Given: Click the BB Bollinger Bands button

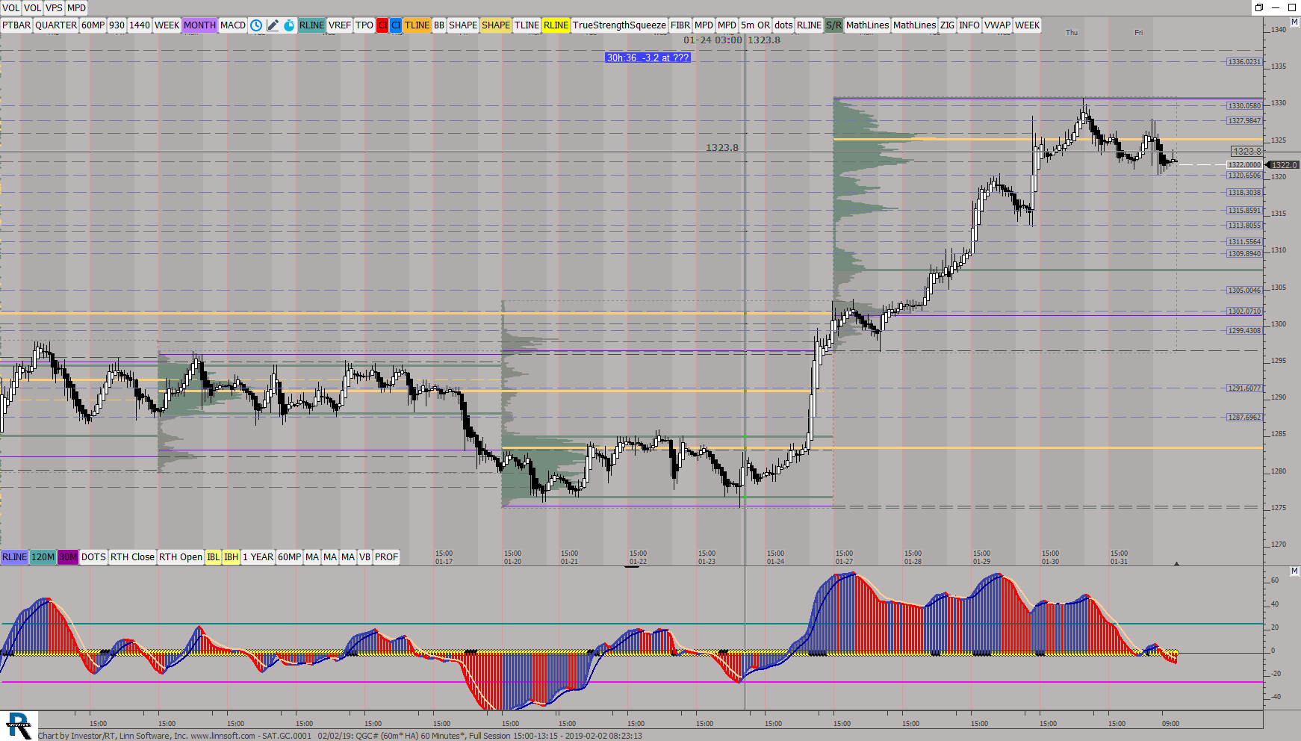Looking at the screenshot, I should 439,25.
